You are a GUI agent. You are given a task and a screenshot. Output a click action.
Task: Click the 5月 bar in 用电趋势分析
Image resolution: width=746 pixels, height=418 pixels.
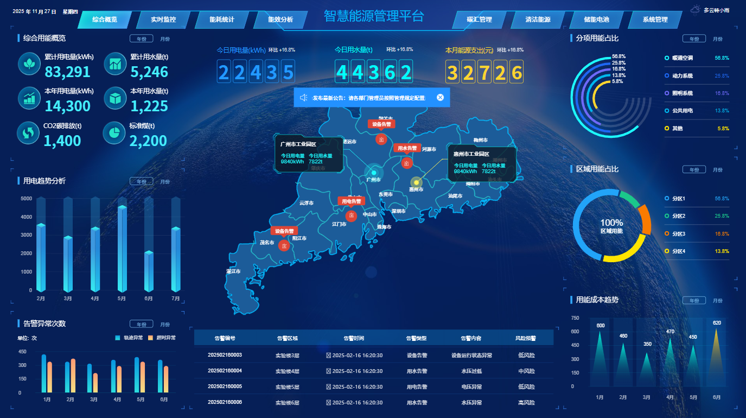click(x=122, y=249)
